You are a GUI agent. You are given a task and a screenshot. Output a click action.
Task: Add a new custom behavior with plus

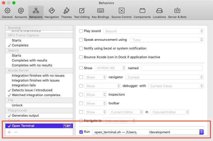click(9, 132)
